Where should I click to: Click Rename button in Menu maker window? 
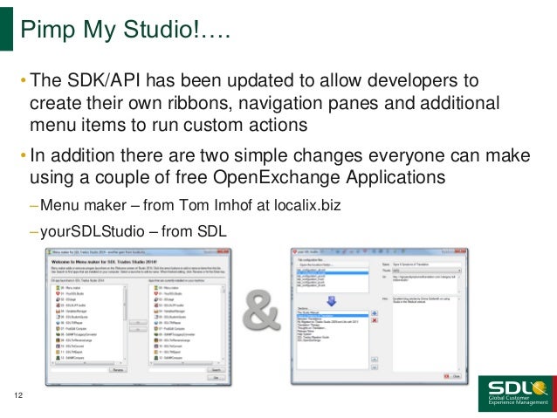(118, 370)
